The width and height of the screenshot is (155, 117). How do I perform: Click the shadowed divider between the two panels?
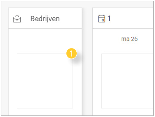(x=87, y=62)
